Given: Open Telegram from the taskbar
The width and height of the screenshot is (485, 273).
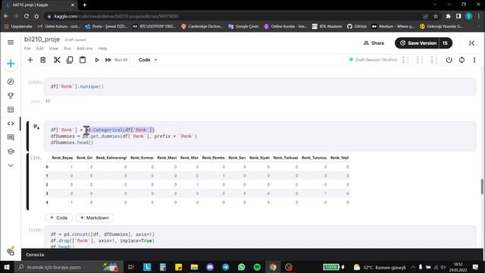Looking at the screenshot, I should (x=226, y=267).
